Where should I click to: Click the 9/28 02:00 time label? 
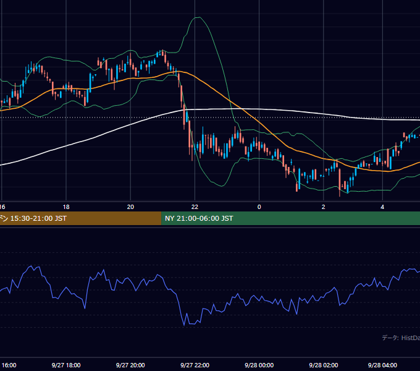click(323, 365)
